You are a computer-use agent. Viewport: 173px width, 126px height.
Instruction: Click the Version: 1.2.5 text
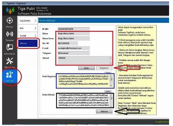pos(42,10)
